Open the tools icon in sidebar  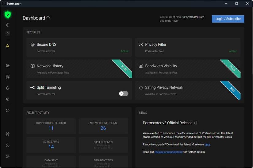coord(8,134)
